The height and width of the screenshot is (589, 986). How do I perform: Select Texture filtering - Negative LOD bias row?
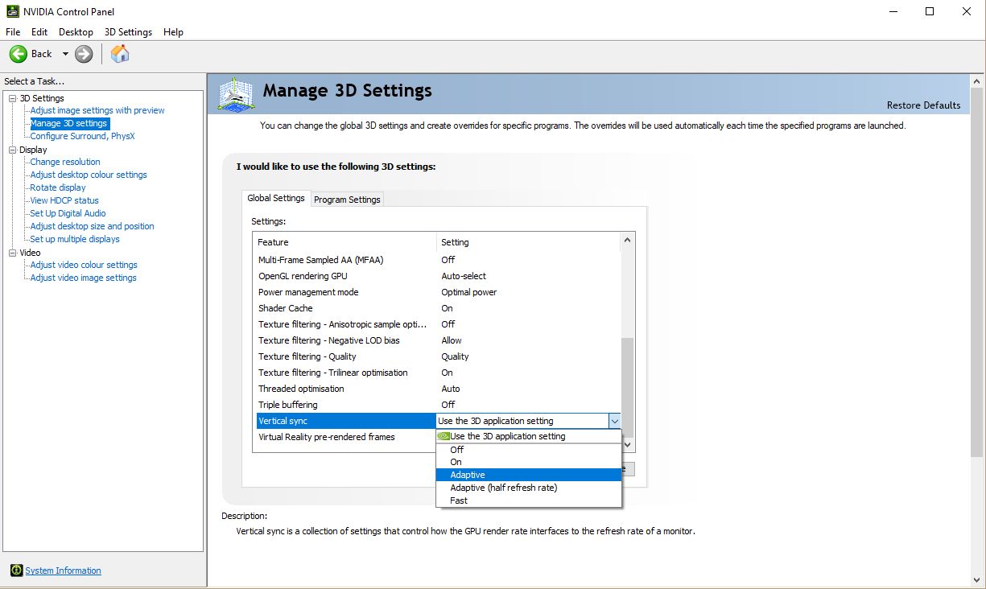coord(439,340)
